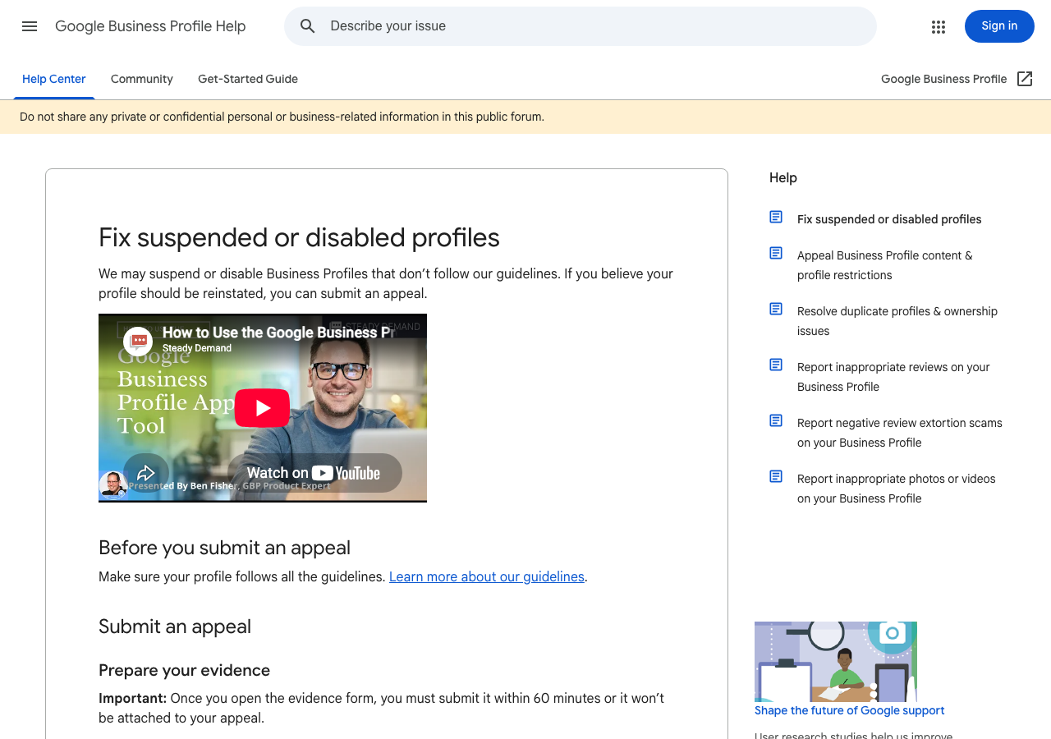Image resolution: width=1051 pixels, height=739 pixels.
Task: Click the article icon beside Appeal Business Profile content
Action: [x=776, y=253]
